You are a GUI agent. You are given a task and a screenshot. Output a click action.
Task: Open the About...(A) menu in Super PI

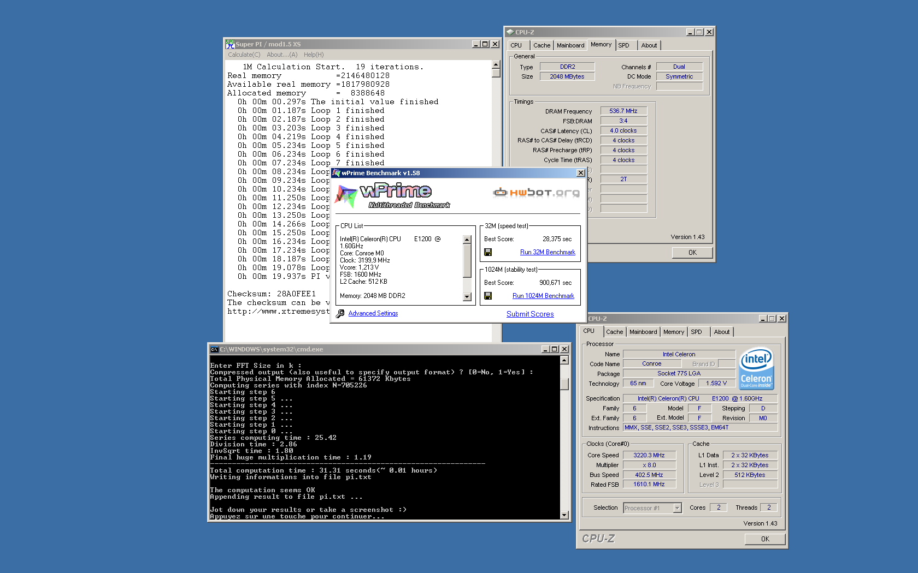point(282,55)
